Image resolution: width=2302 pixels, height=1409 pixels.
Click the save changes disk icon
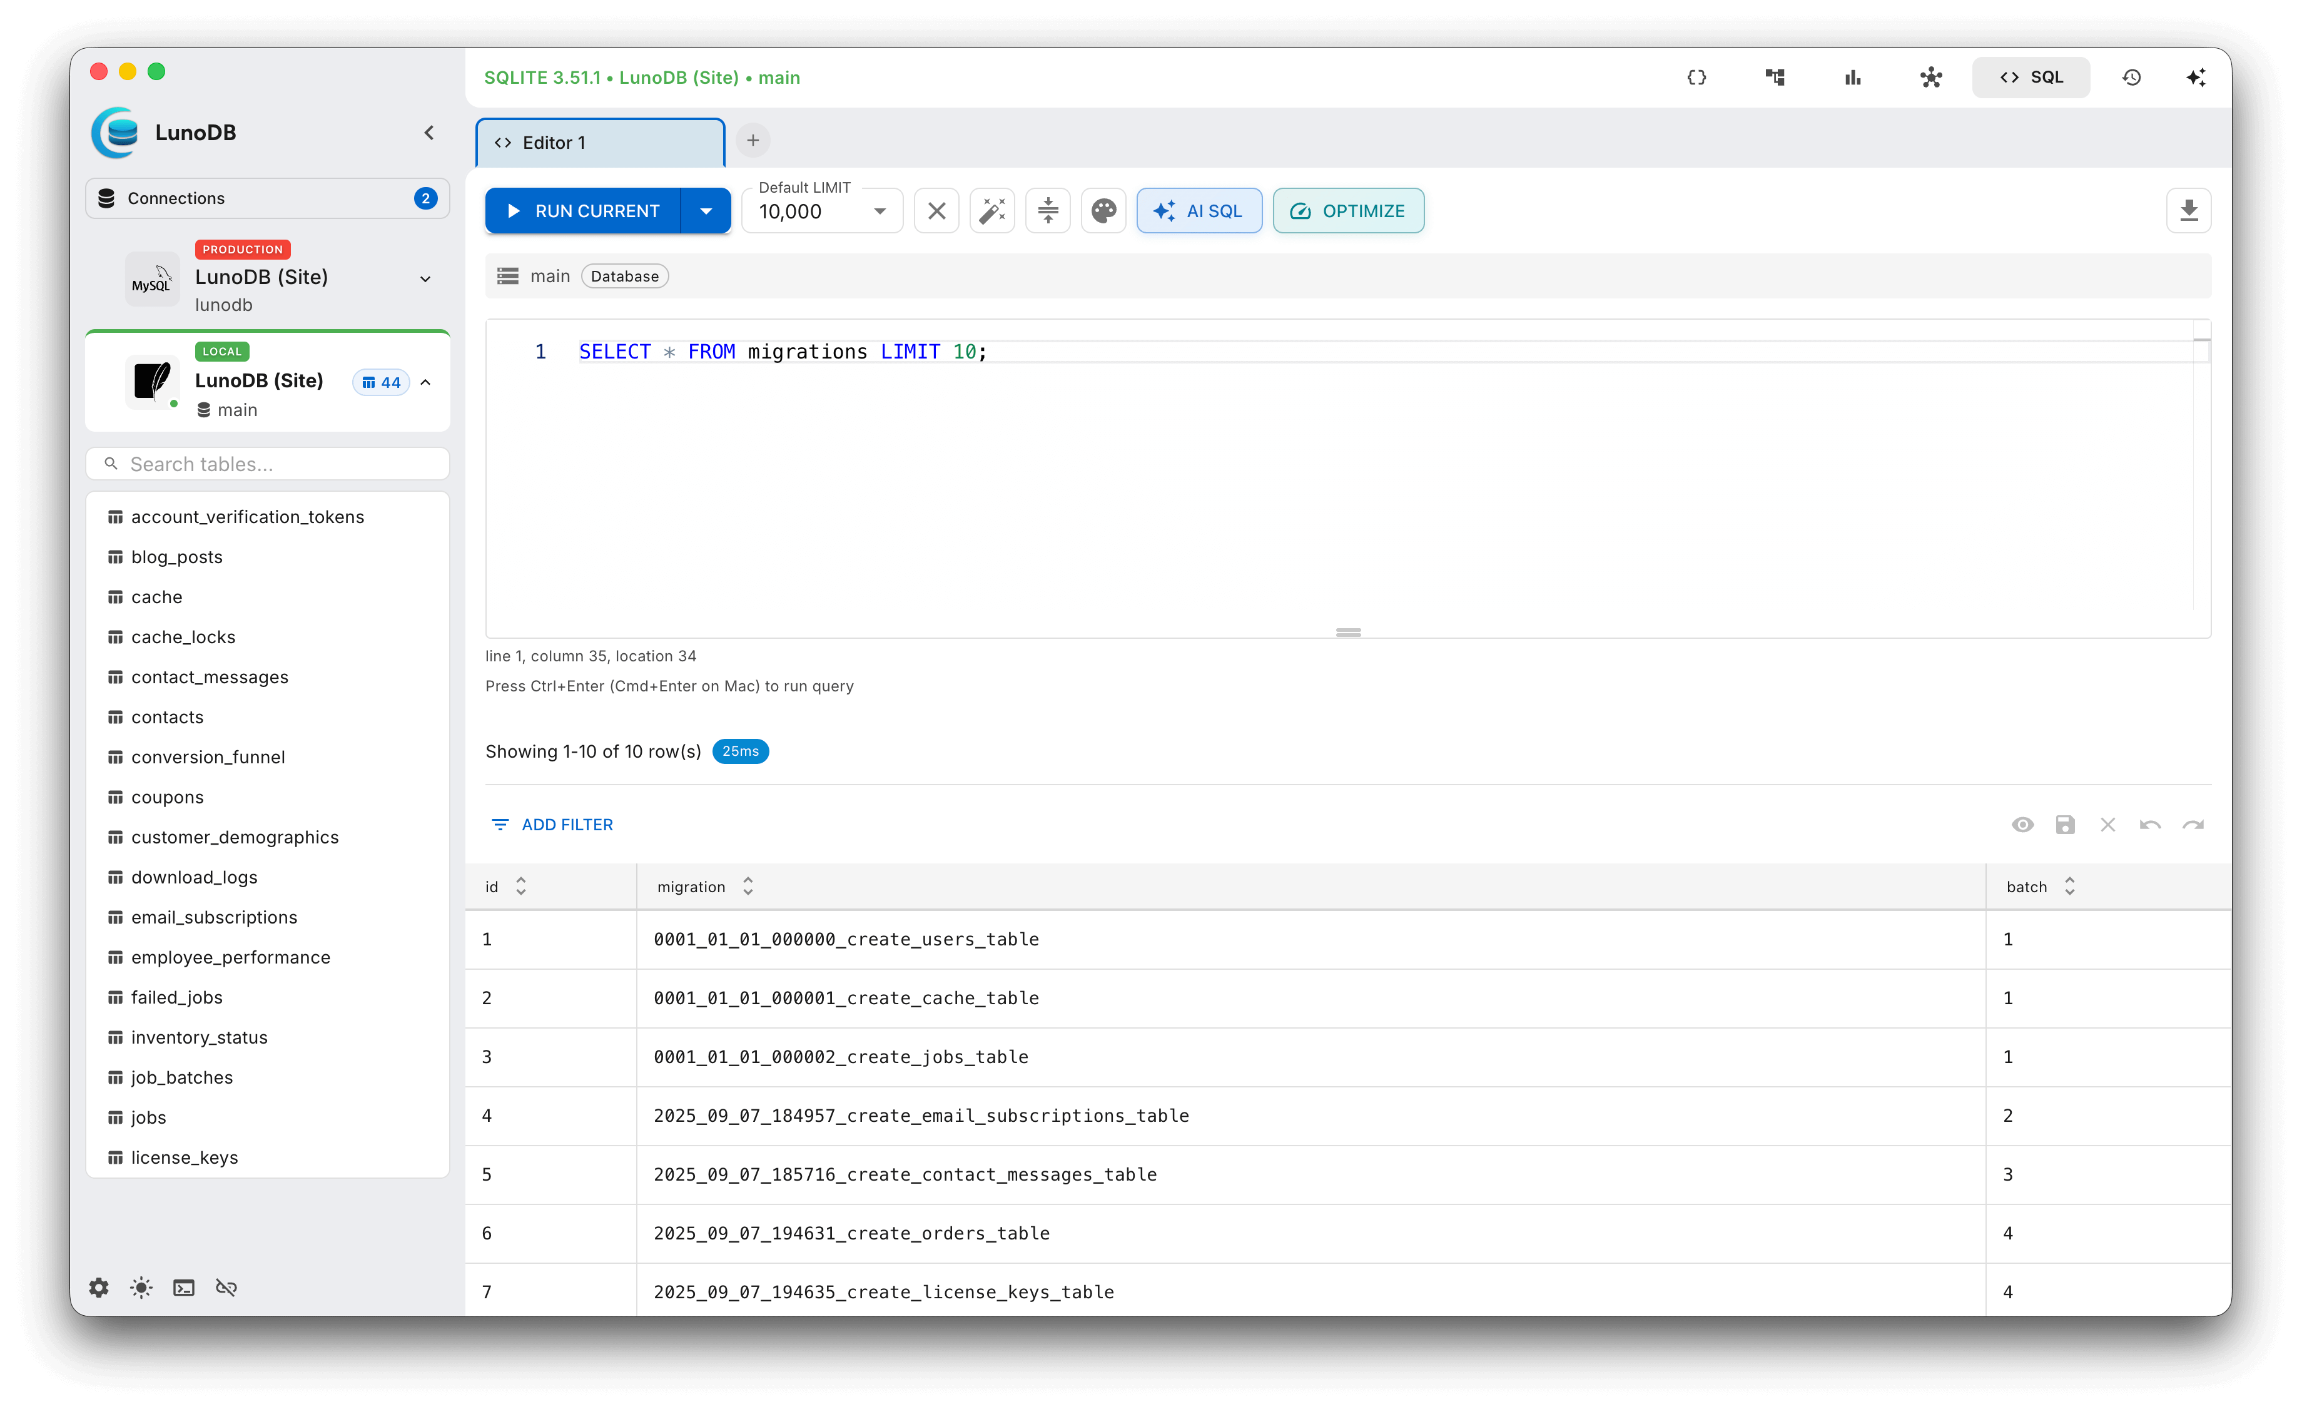click(2066, 825)
